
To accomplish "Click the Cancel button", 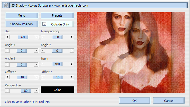I will 169,101.
